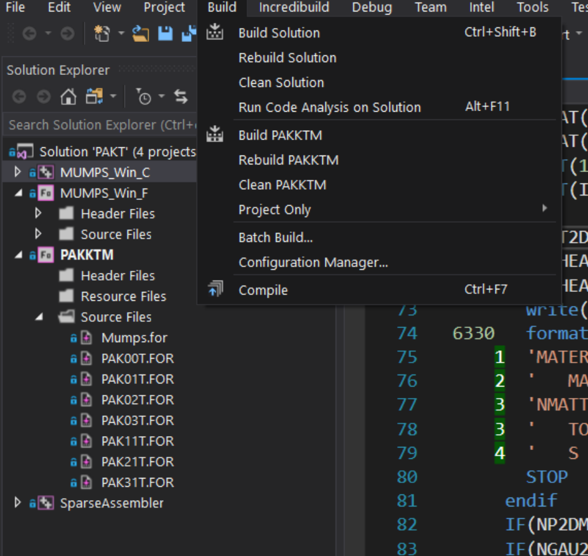Choose Clean PAKKTM

point(379,185)
